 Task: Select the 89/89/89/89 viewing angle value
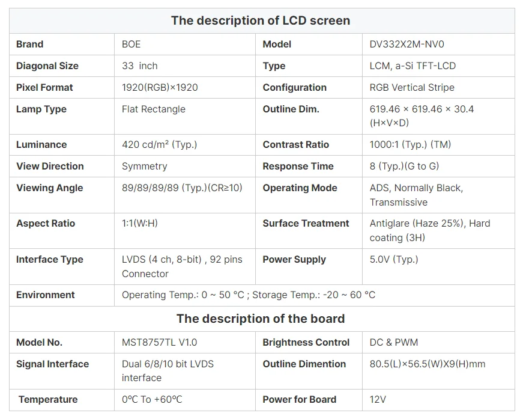[x=182, y=188]
